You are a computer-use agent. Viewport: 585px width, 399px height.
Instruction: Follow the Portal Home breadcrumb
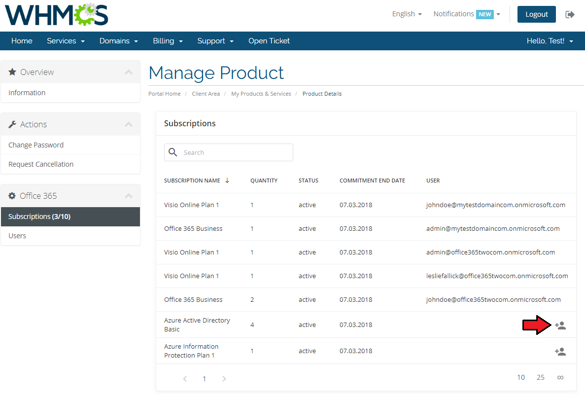[165, 94]
